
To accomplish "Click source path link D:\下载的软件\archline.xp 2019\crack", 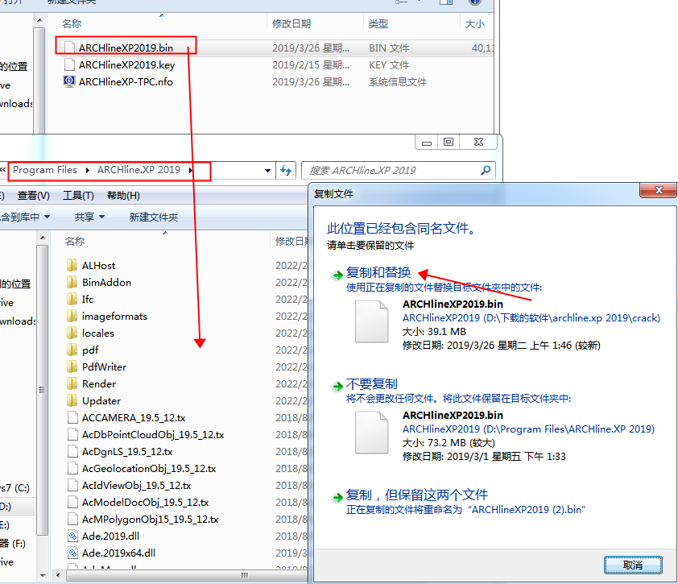I will pyautogui.click(x=531, y=318).
